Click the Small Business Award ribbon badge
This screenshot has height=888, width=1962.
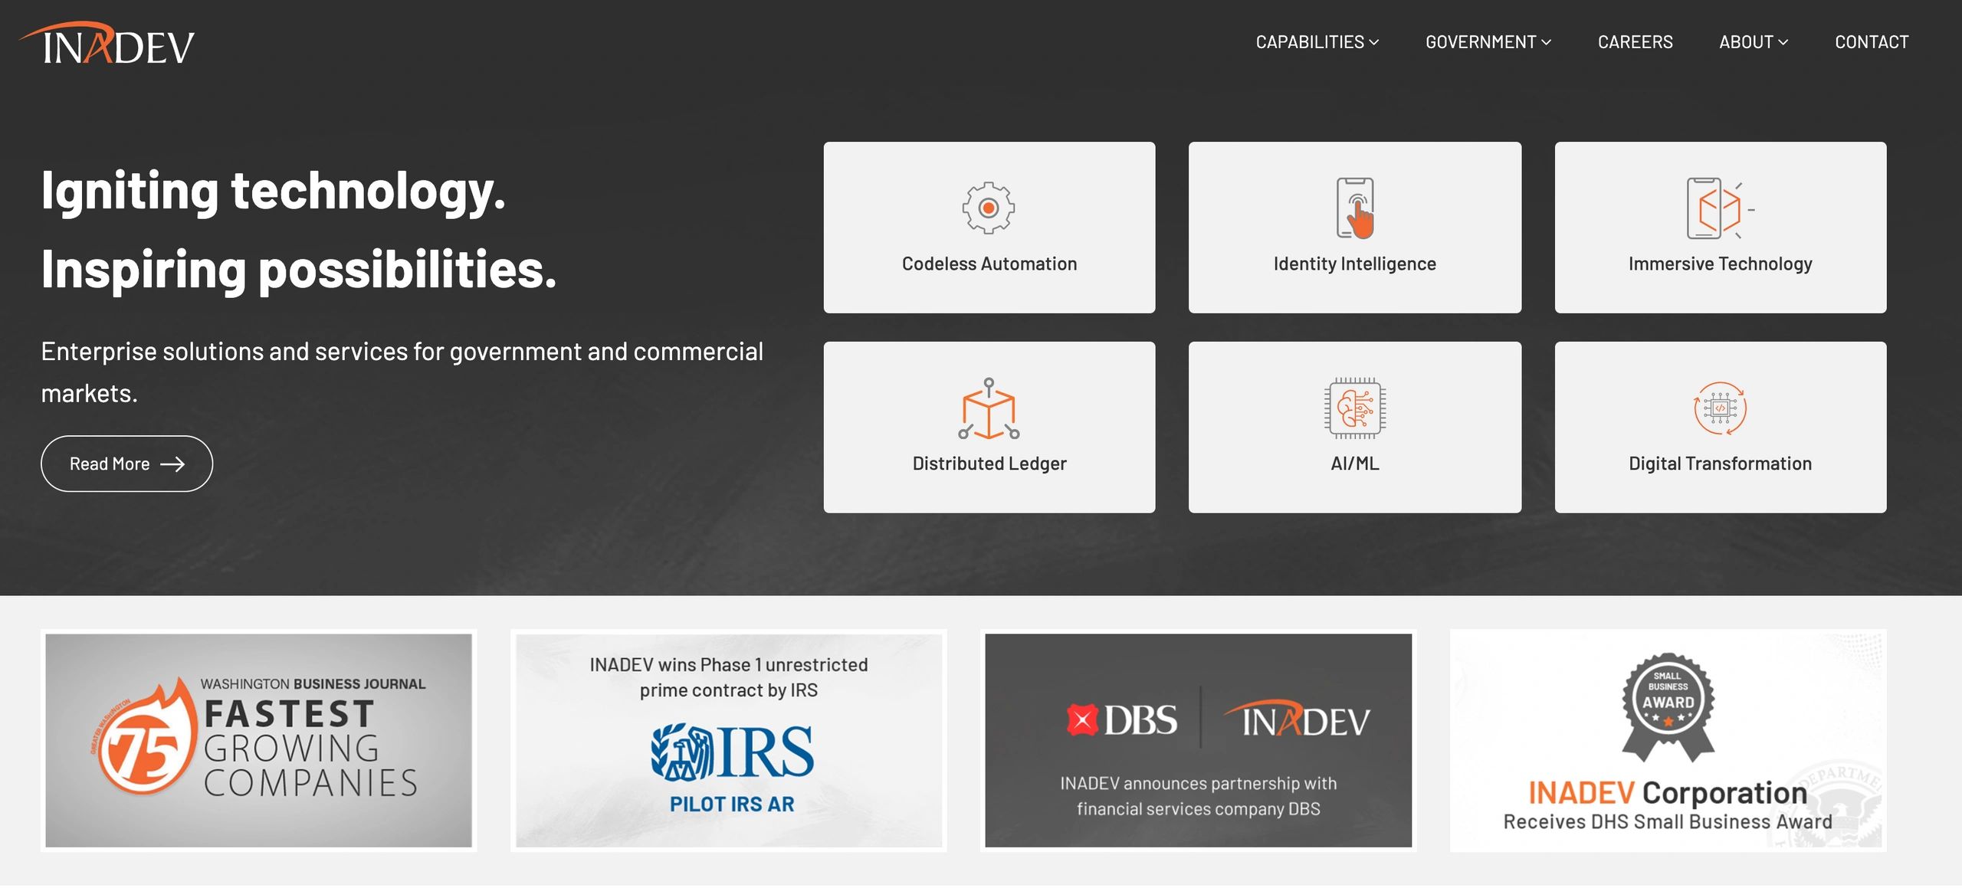tap(1668, 707)
